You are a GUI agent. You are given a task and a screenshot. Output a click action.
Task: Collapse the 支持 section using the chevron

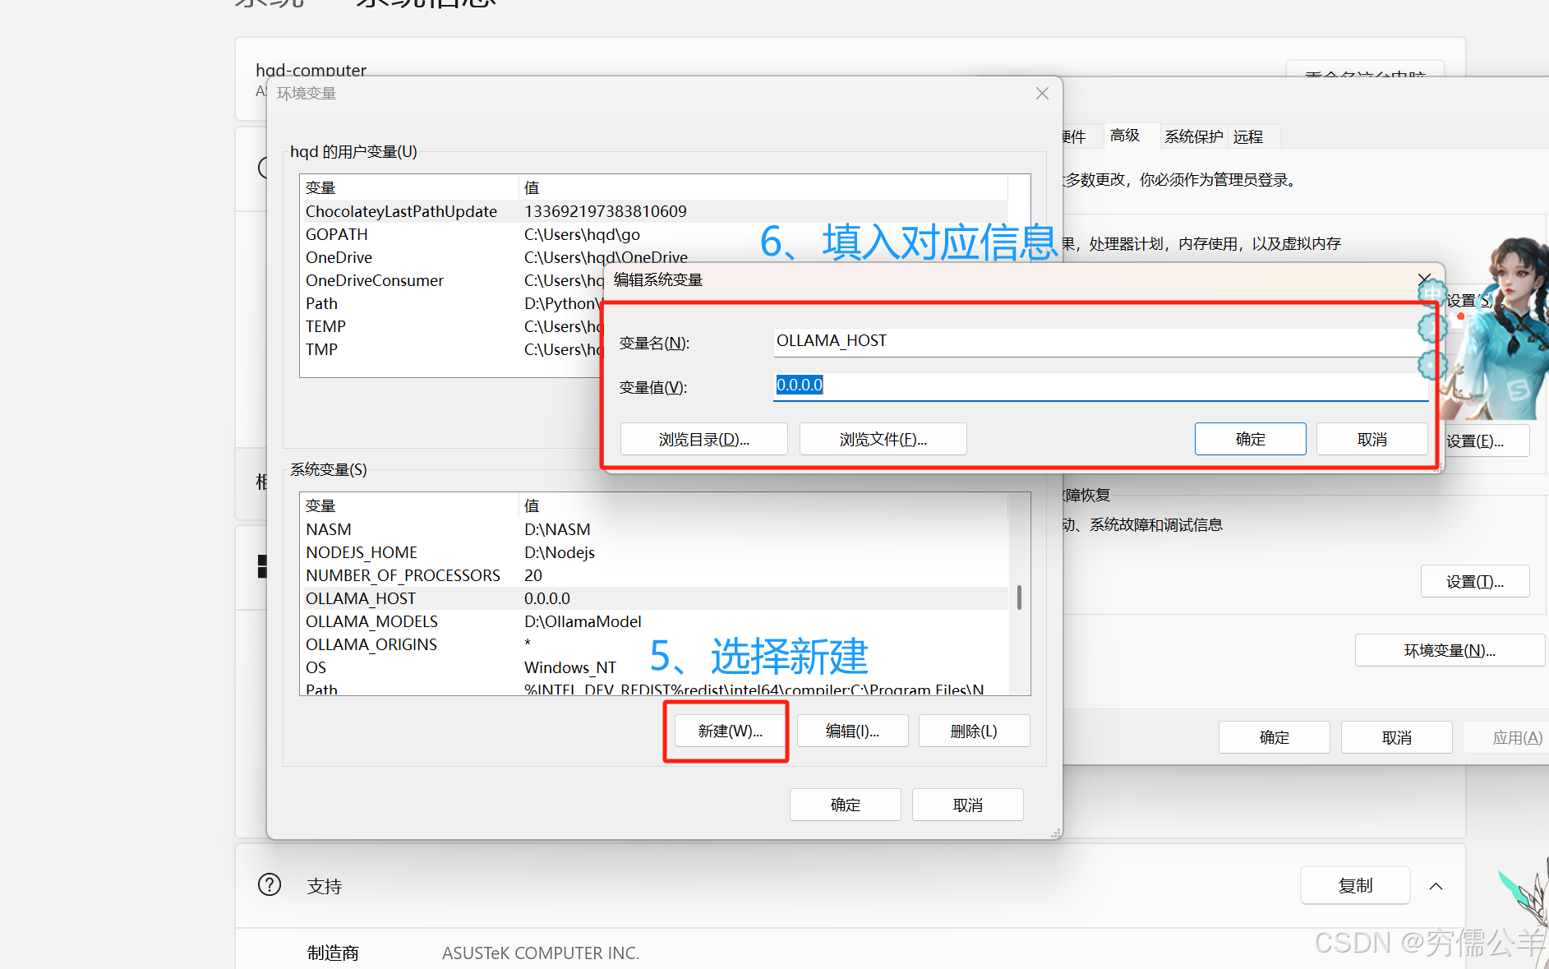click(1436, 885)
